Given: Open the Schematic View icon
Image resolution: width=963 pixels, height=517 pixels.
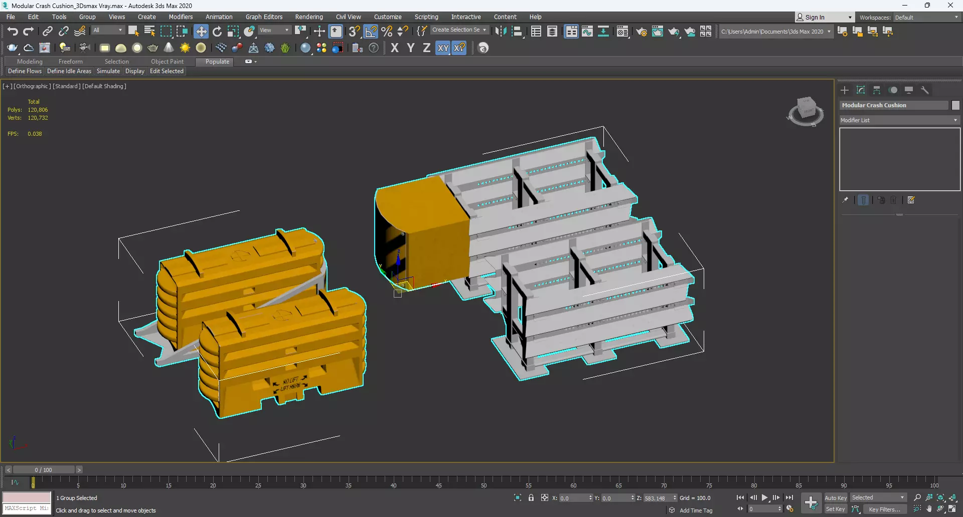Looking at the screenshot, I should tap(603, 32).
